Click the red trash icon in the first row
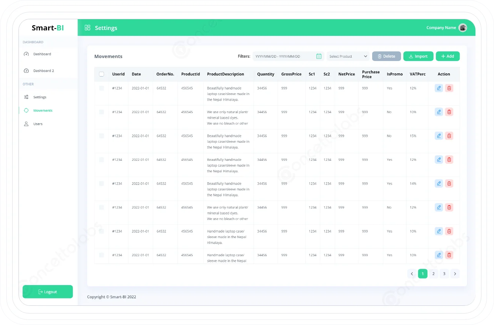Viewport: 494px width, 325px height. (x=449, y=88)
